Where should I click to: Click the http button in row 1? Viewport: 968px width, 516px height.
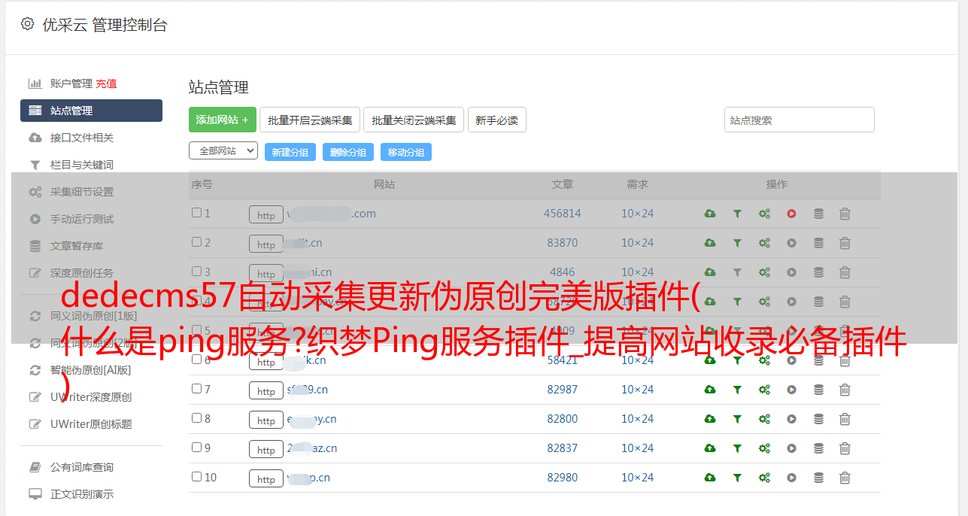pos(266,214)
